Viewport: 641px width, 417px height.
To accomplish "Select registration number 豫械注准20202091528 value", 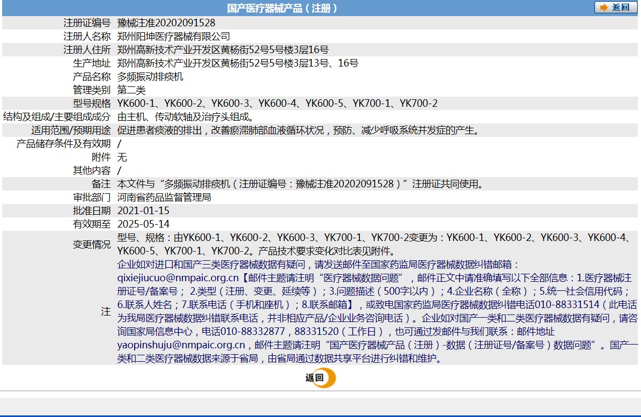I will pos(166,23).
